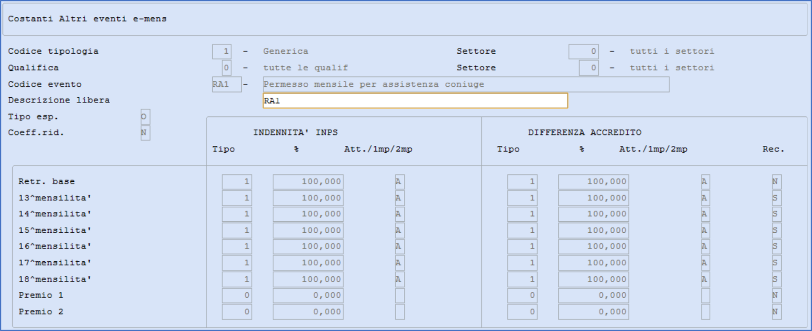Click 17^mensilita' Indennita INPS Tipo field
Screen dimensions: 812x331
click(x=237, y=263)
